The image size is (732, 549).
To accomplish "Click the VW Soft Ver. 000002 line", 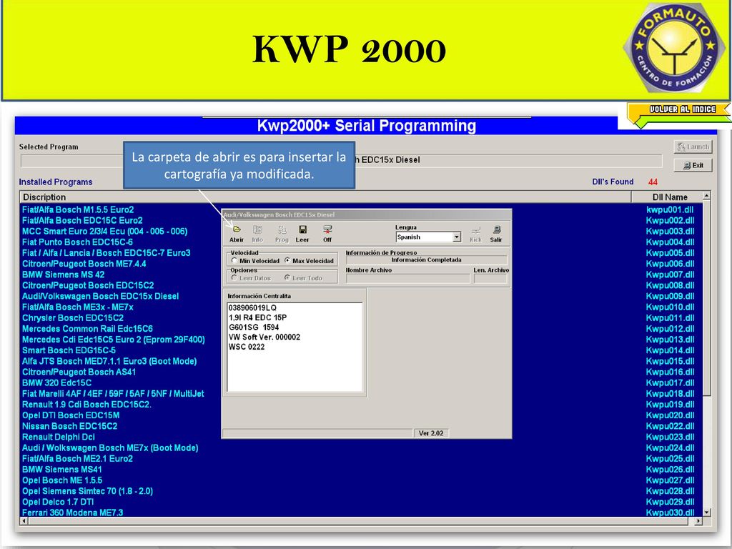I will point(264,337).
